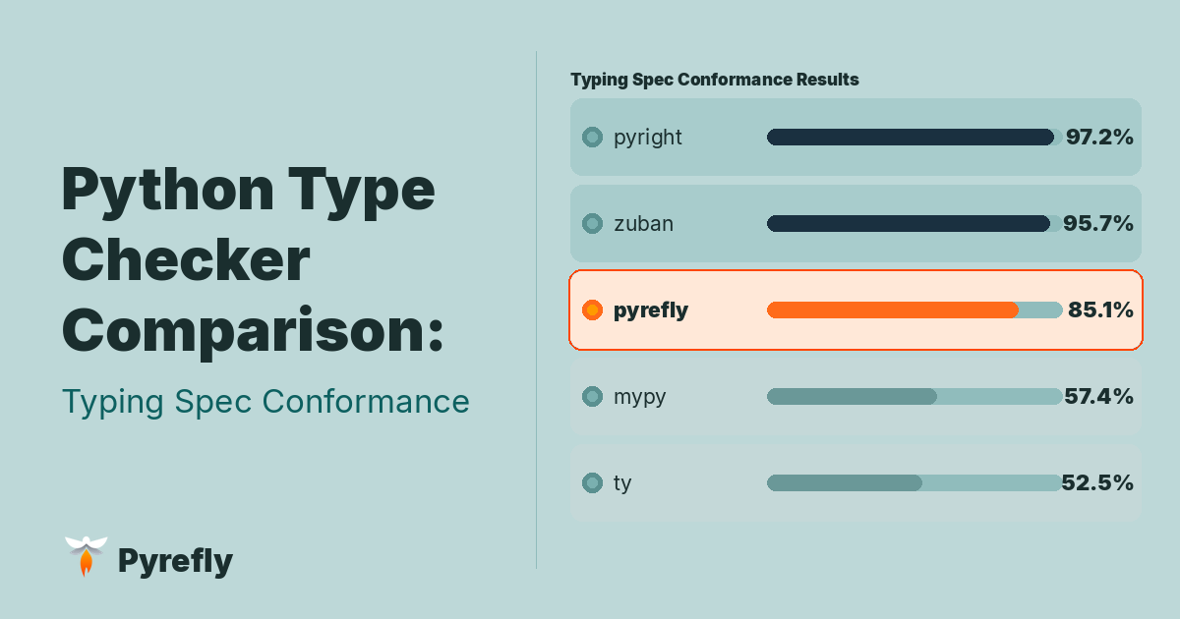Click the 85.1% score value

(x=1100, y=310)
